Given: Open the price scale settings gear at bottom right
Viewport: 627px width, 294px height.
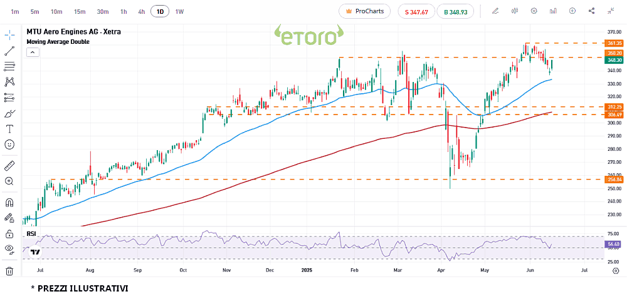Looking at the screenshot, I should click(x=616, y=271).
